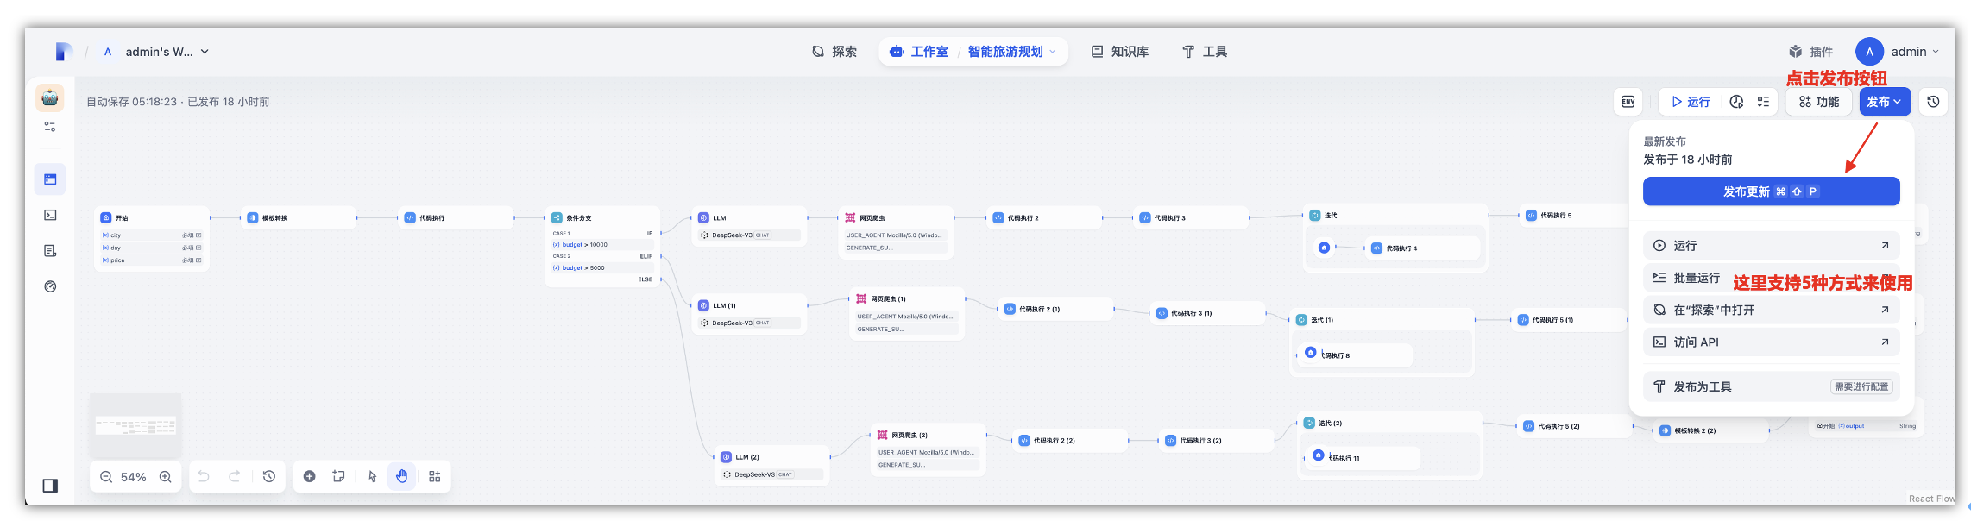
Task: Select 发布为工具 option
Action: click(1771, 386)
